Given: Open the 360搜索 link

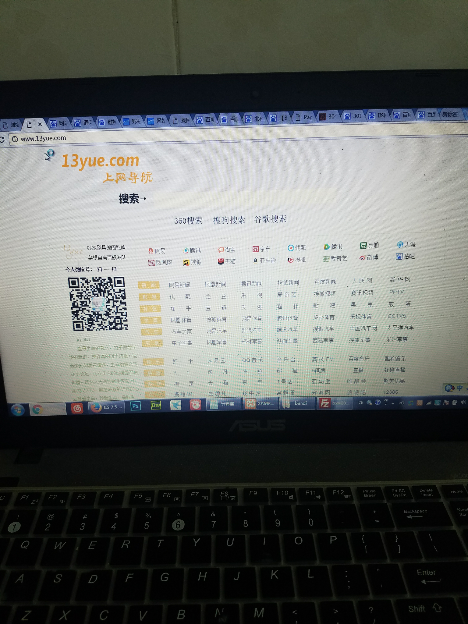Looking at the screenshot, I should click(x=188, y=221).
